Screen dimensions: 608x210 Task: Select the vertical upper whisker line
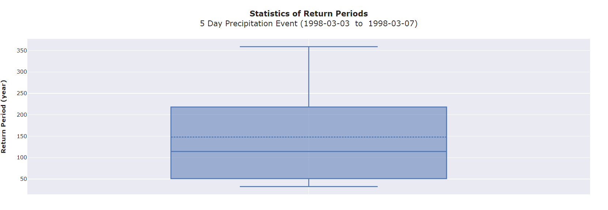309,77
